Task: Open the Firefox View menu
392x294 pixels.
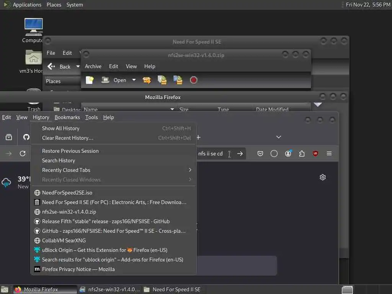Action: pyautogui.click(x=22, y=117)
